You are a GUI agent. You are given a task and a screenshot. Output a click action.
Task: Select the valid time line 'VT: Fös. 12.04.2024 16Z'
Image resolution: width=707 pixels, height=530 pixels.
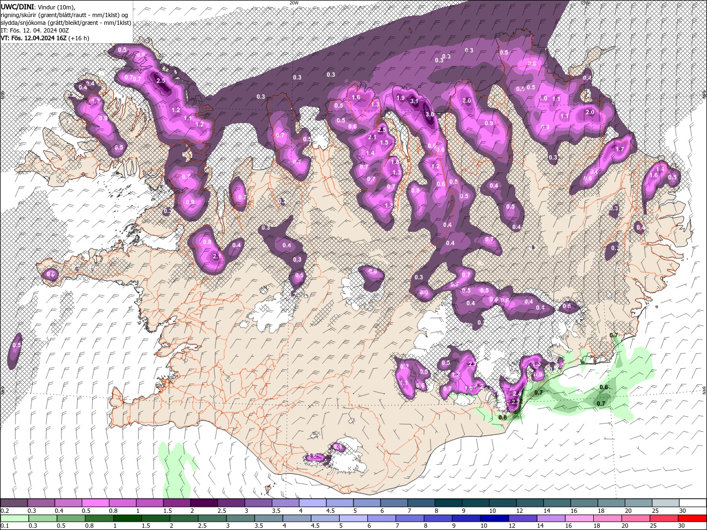tap(34, 38)
